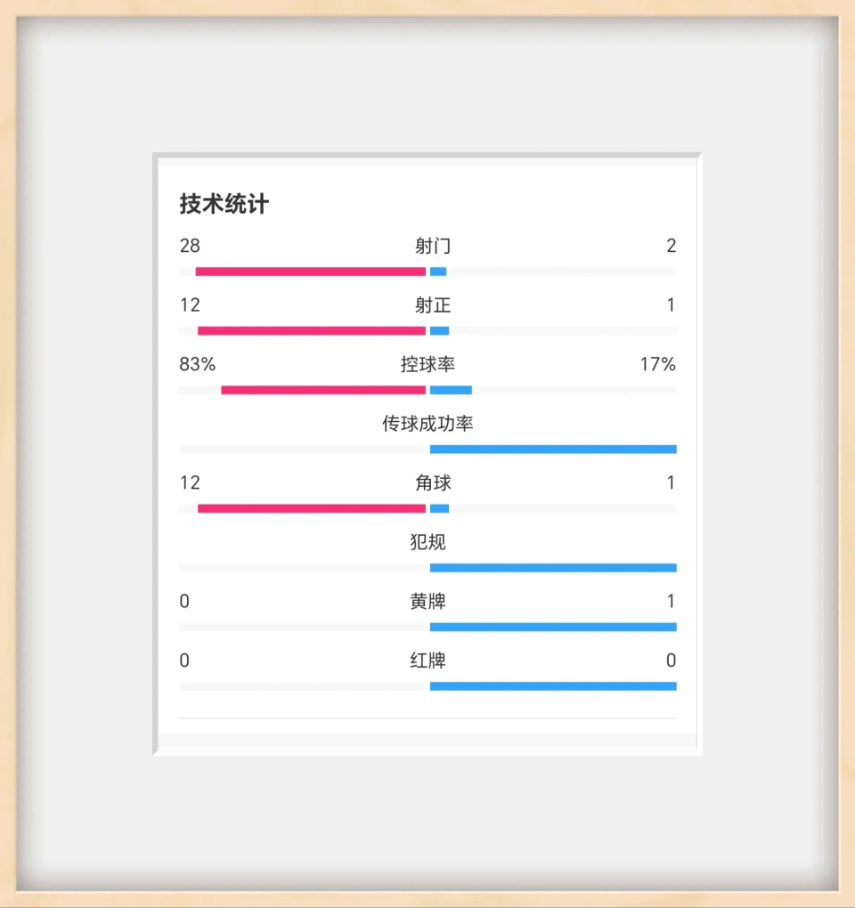Click the 技术统计 heading
This screenshot has width=855, height=908.
tap(224, 204)
